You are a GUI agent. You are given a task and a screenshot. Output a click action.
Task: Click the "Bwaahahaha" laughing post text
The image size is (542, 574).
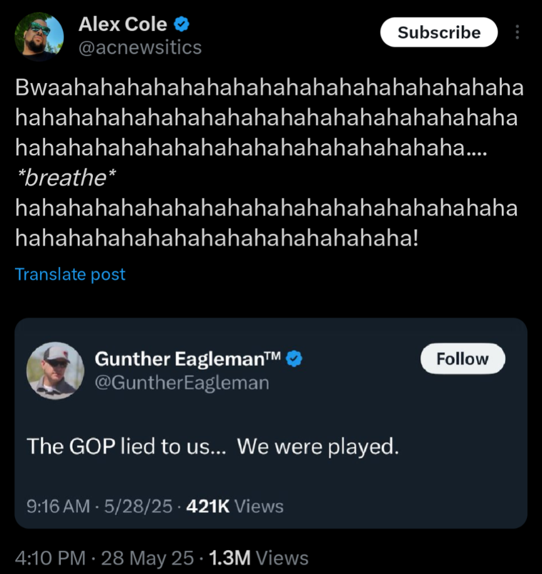click(x=269, y=89)
